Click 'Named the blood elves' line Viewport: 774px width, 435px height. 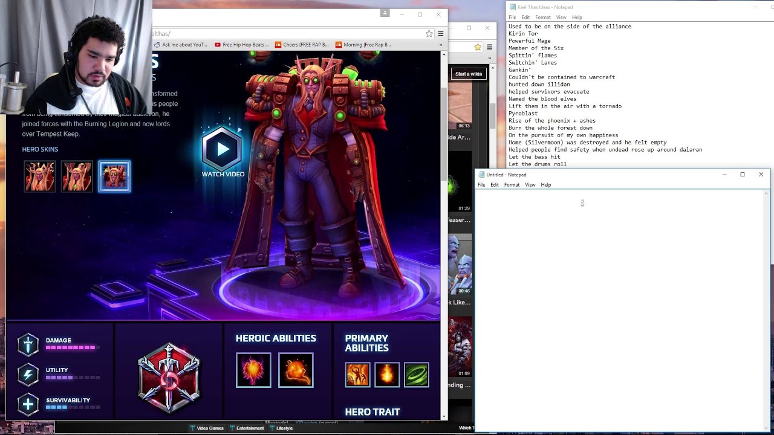tap(542, 99)
